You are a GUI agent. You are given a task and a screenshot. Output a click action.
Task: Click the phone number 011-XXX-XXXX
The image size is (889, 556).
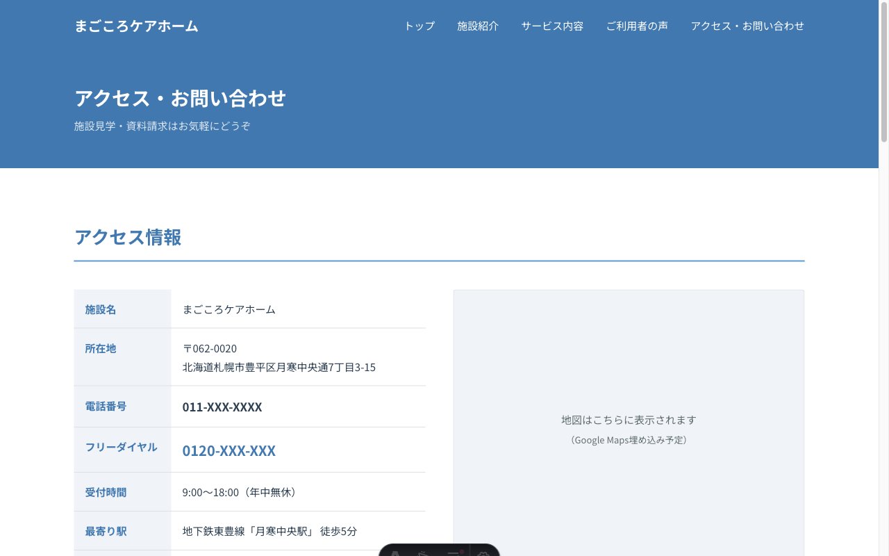[x=222, y=407]
